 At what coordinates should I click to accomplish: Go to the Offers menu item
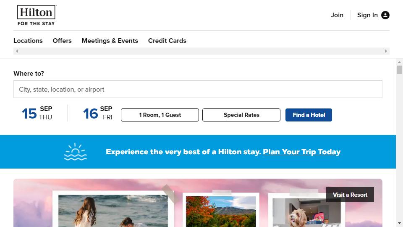62,41
